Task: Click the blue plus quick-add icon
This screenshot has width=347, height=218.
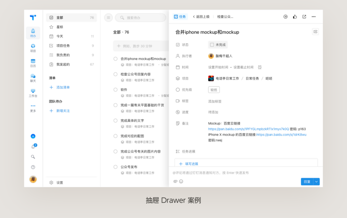Action: [33, 136]
